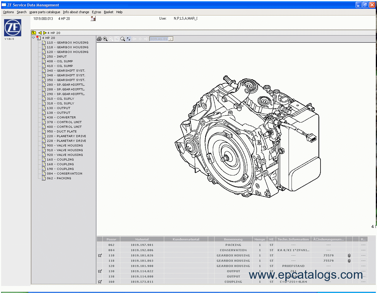Open the 039.A1.01 drawing dropdown
Image resolution: width=377 pixels, height=293 pixels.
tap(171, 39)
